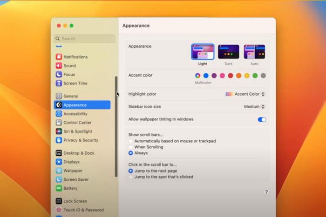Open Wallpaper settings pane

[82, 171]
